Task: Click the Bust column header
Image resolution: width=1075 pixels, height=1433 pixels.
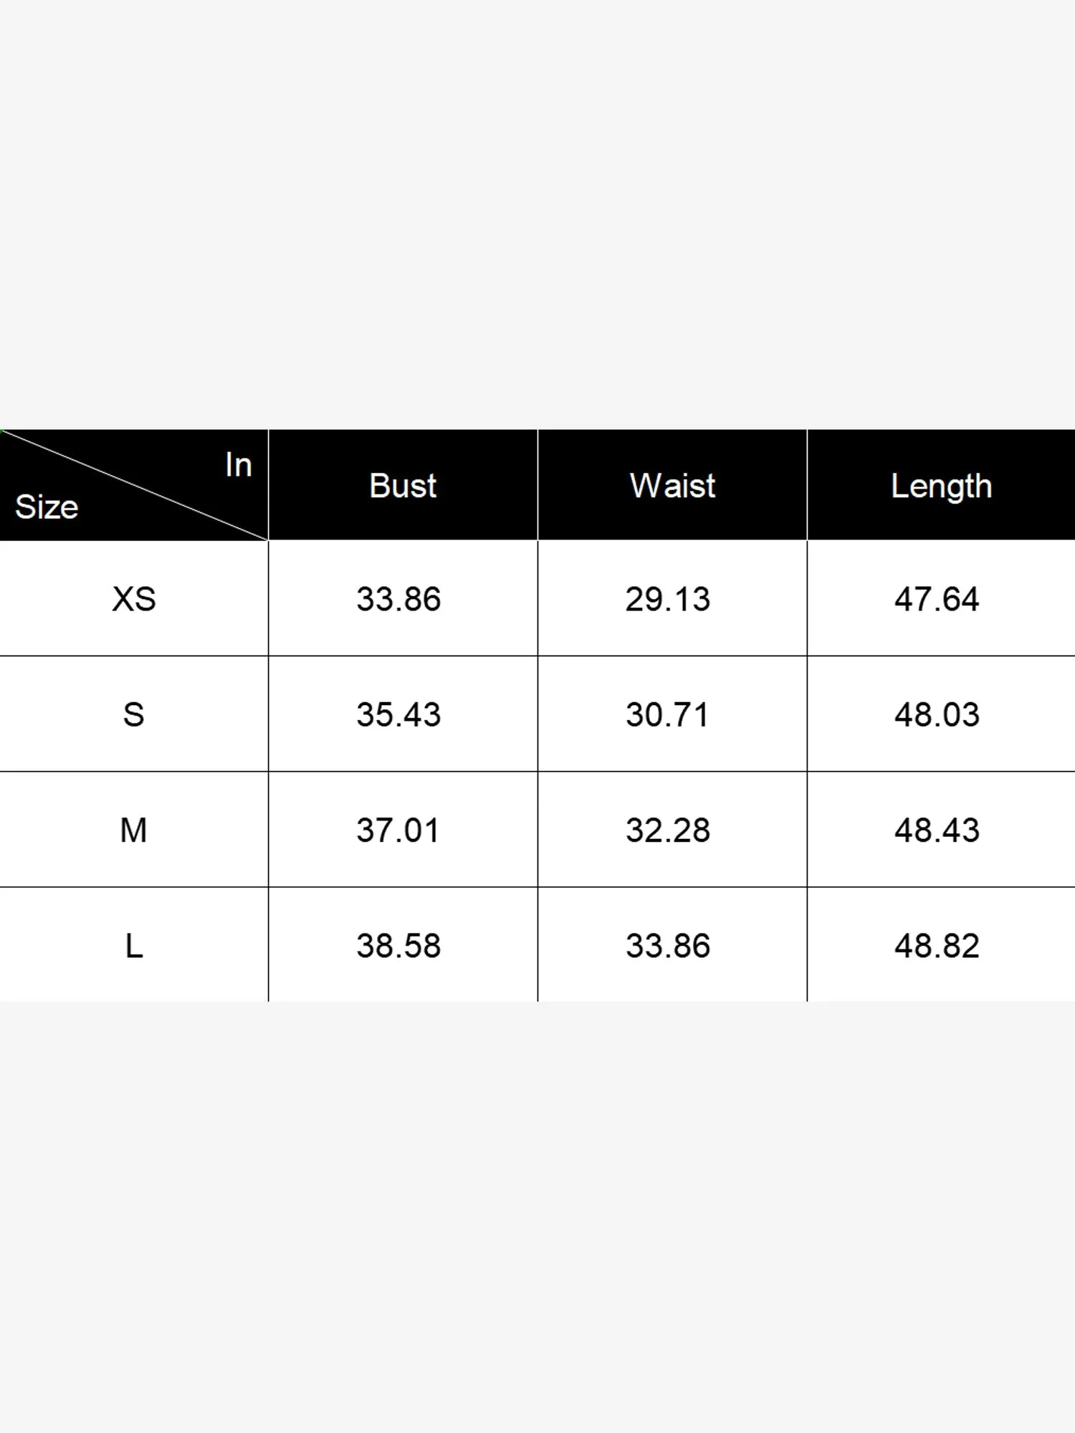Action: (x=403, y=486)
